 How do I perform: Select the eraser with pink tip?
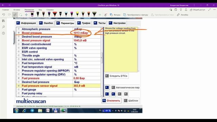[x=32, y=14]
